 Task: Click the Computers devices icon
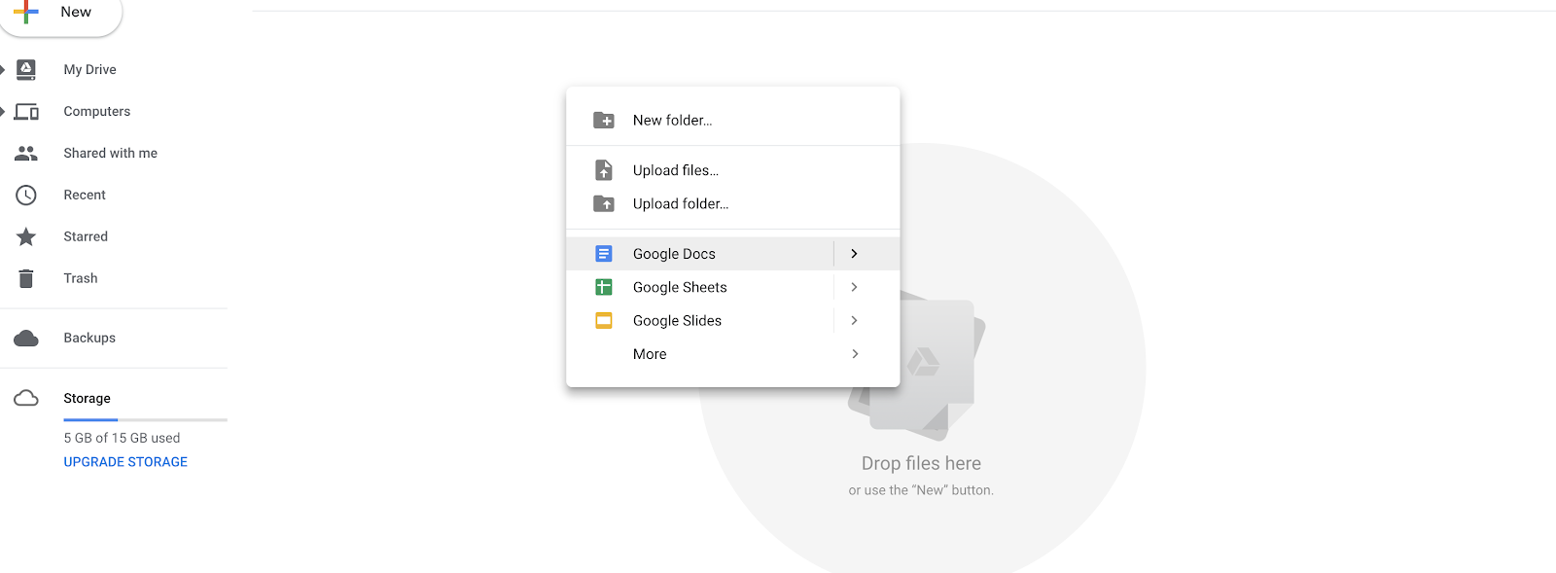tap(26, 112)
